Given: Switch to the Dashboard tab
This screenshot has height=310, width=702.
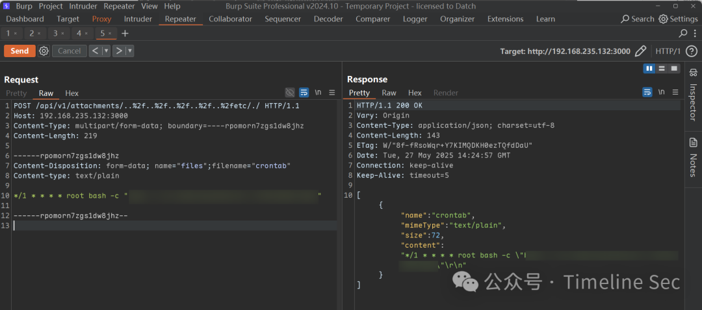Looking at the screenshot, I should point(25,19).
